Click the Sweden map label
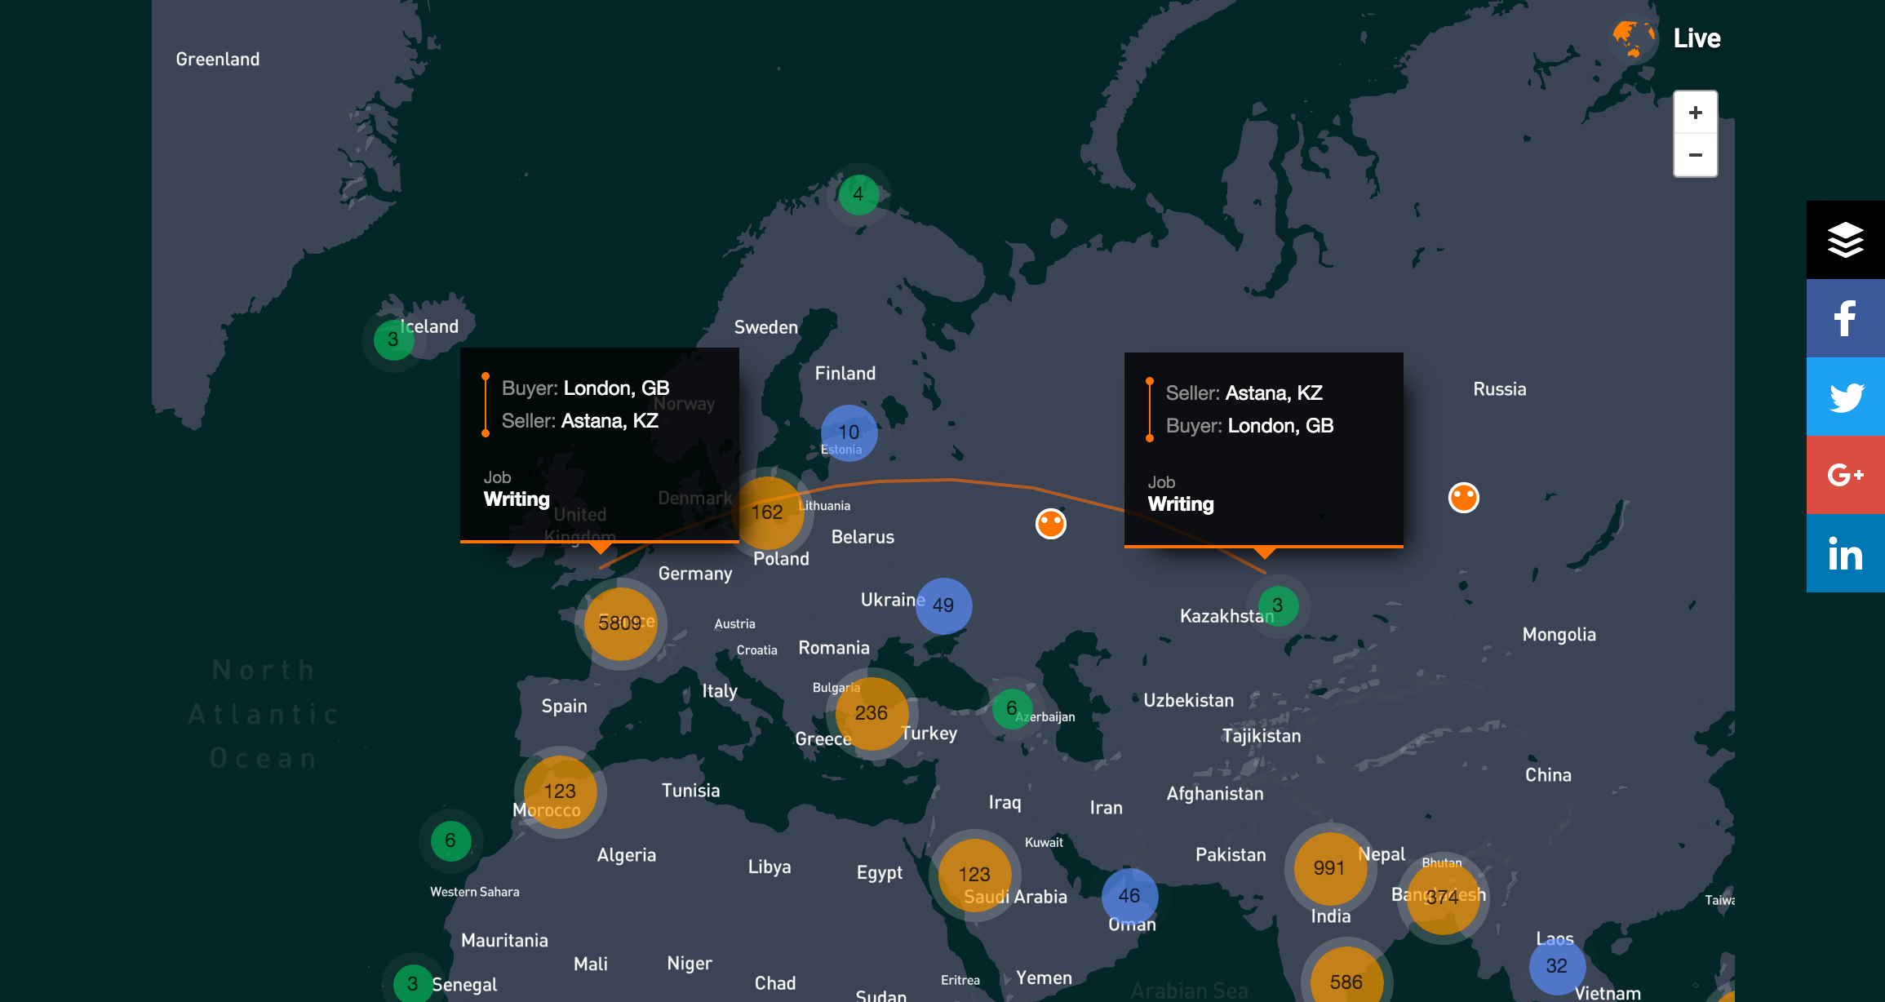 coord(766,327)
